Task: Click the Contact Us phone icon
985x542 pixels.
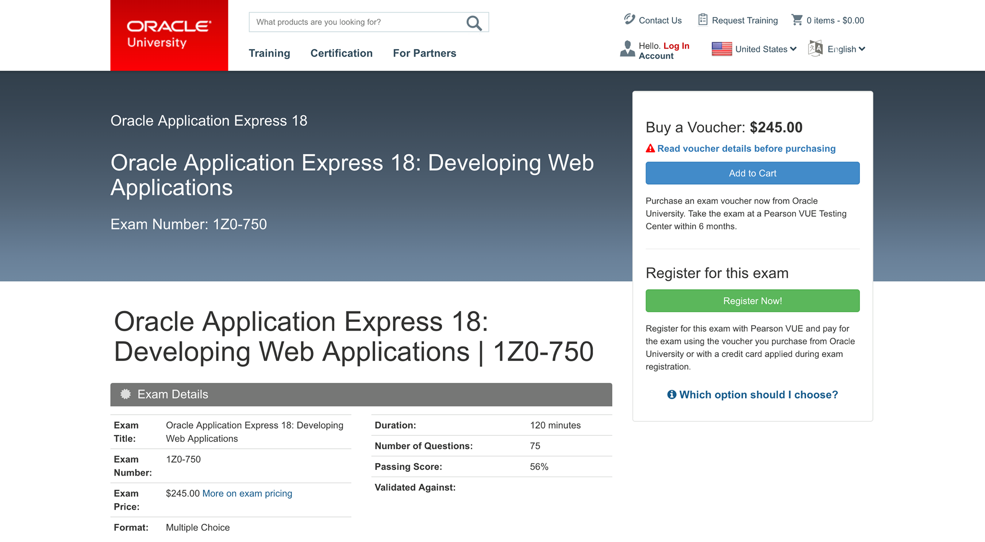Action: coord(629,19)
